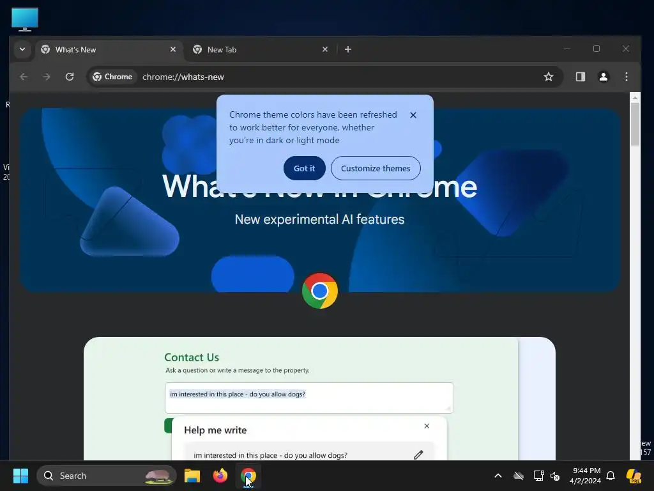The height and width of the screenshot is (491, 654).
Task: Click the Copilot PRE icon
Action: [x=634, y=476]
